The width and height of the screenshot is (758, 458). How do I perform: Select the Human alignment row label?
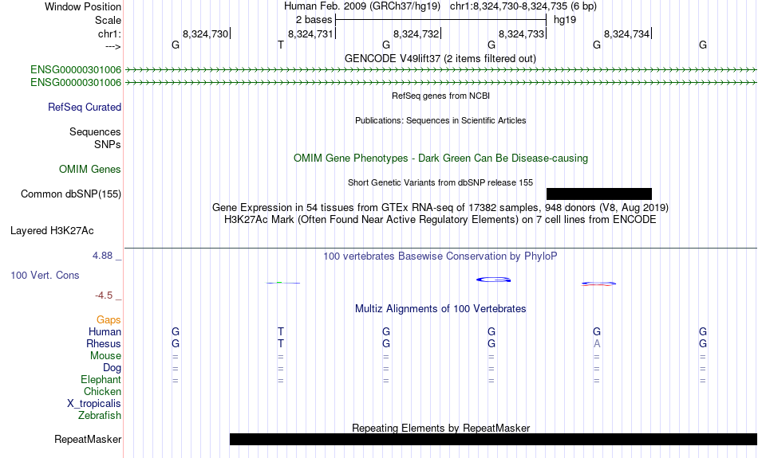pyautogui.click(x=105, y=331)
